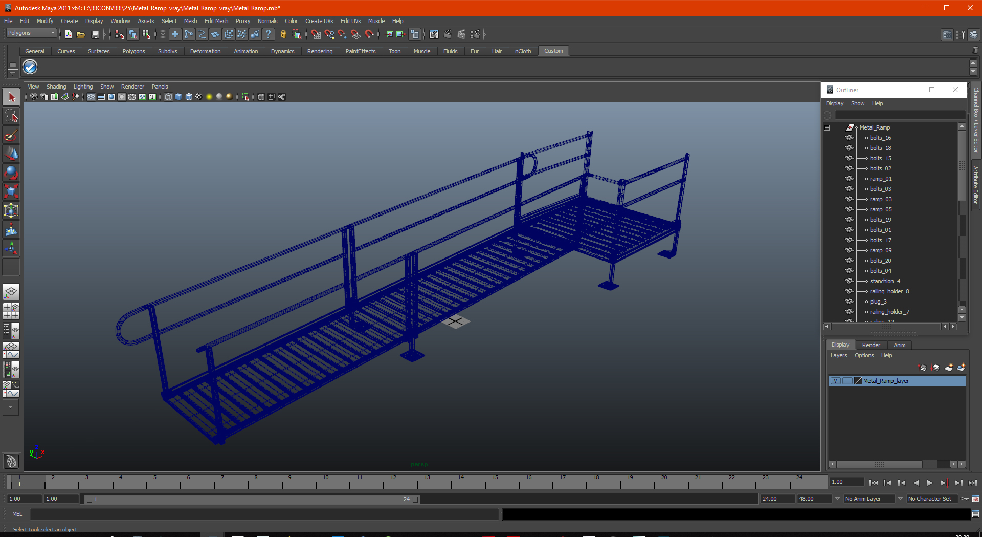
Task: Click the Soft Modification tool
Action: (x=11, y=229)
